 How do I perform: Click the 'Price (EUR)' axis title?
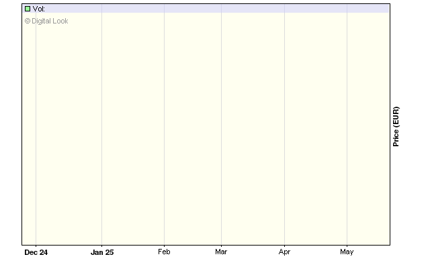396,127
